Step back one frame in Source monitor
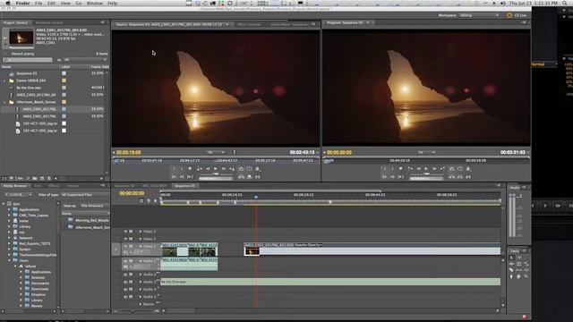573x322 pixels. click(208, 169)
